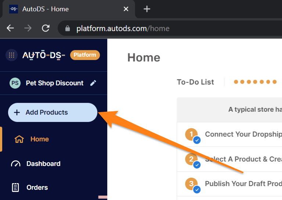Open a new browser tab
Image resolution: width=282 pixels, height=200 pixels.
click(x=147, y=9)
